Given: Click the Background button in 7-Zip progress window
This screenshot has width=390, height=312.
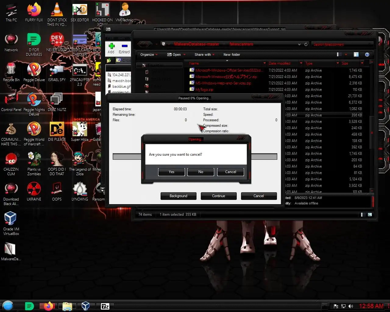Looking at the screenshot, I should [179, 196].
